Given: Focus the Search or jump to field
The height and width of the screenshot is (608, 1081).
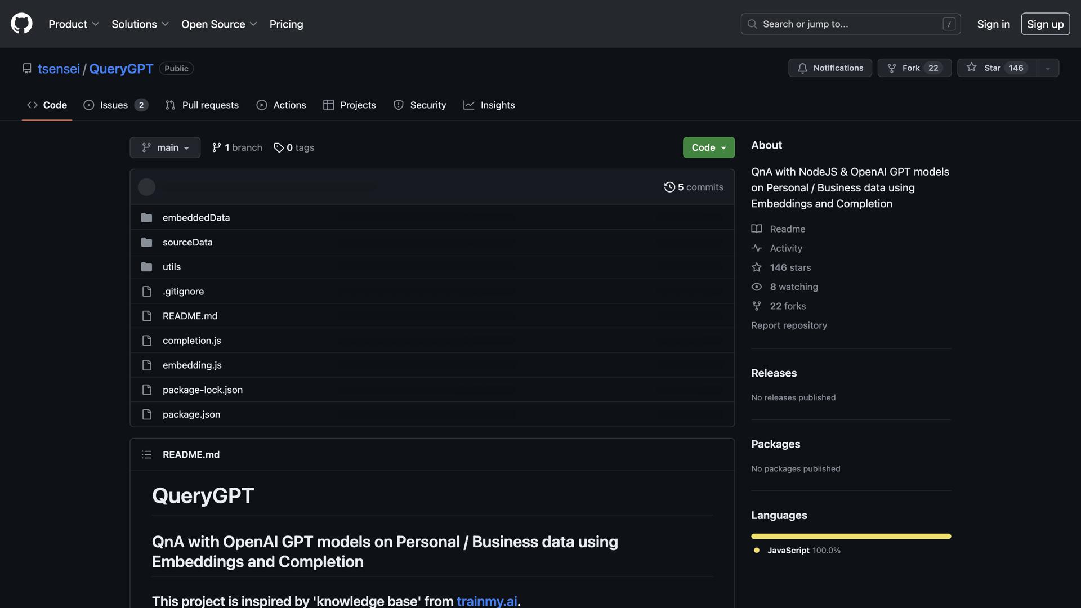Looking at the screenshot, I should [850, 24].
